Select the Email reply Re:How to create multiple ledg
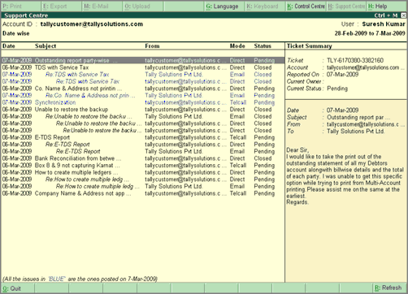Screen dimensions: 408x294 [x=143, y=187]
